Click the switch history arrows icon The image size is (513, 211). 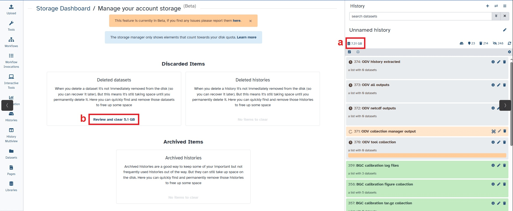pyautogui.click(x=496, y=6)
